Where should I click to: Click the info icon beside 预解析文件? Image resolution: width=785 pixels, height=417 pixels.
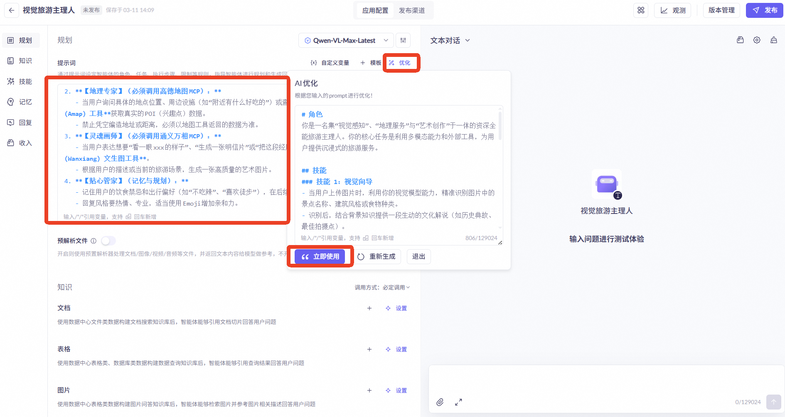[x=94, y=241]
